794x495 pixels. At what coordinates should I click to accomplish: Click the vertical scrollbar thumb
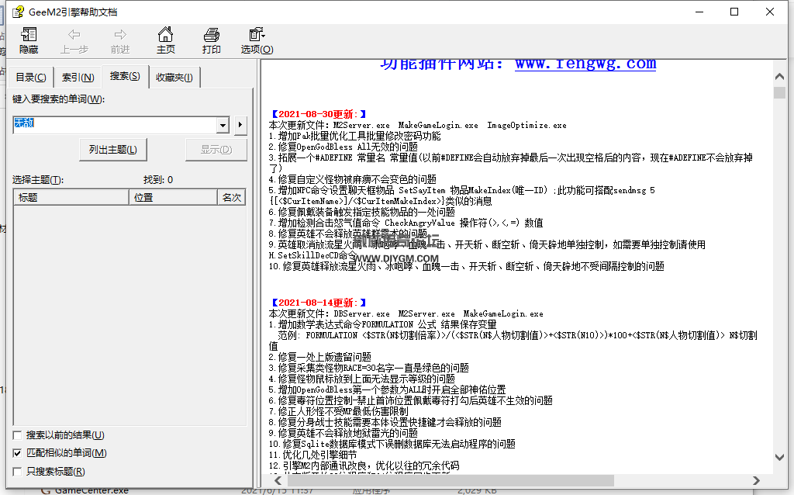point(779,93)
